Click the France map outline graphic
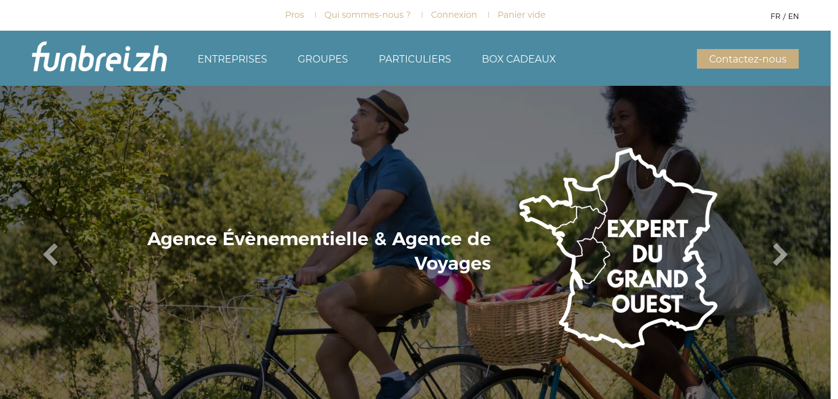 (x=618, y=248)
